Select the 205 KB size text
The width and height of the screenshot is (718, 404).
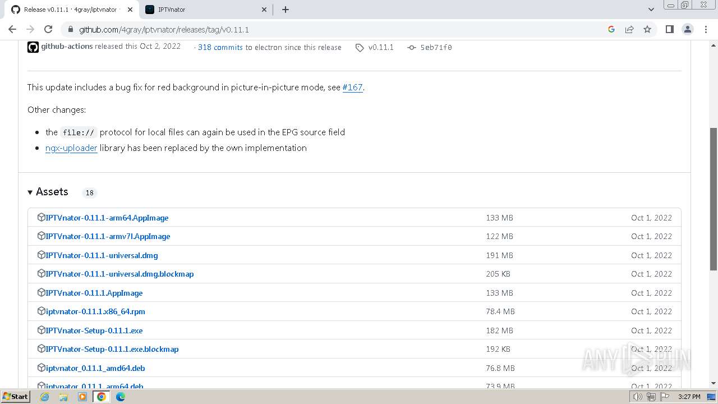click(x=498, y=274)
